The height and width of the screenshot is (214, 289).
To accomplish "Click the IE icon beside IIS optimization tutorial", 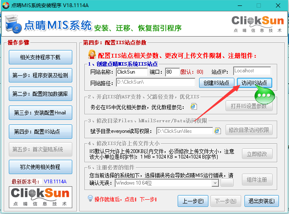I will 194,106.
